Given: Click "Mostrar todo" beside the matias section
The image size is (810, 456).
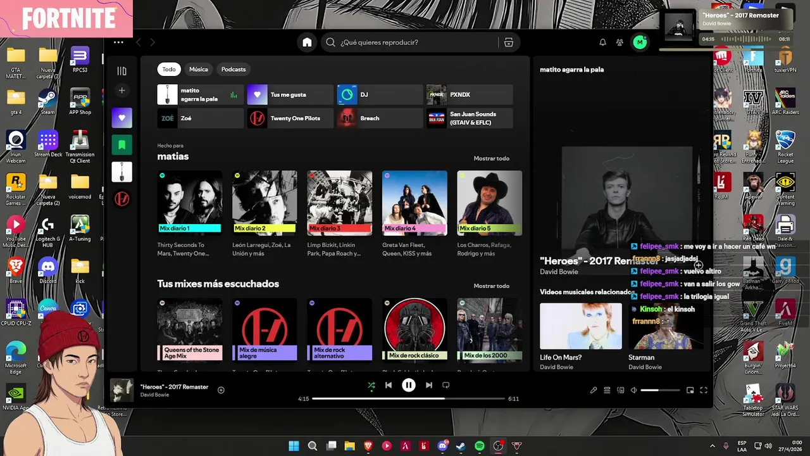Looking at the screenshot, I should [x=492, y=158].
